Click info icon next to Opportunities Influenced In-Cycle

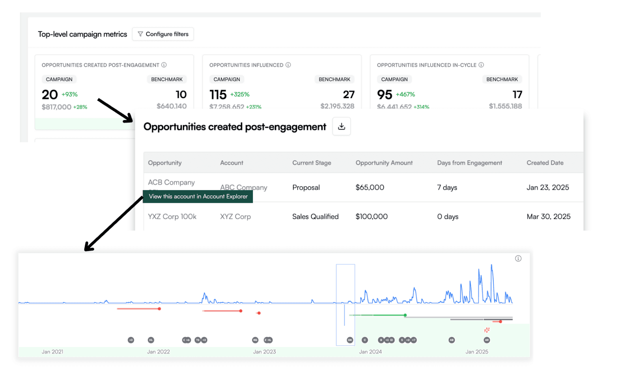pyautogui.click(x=481, y=65)
